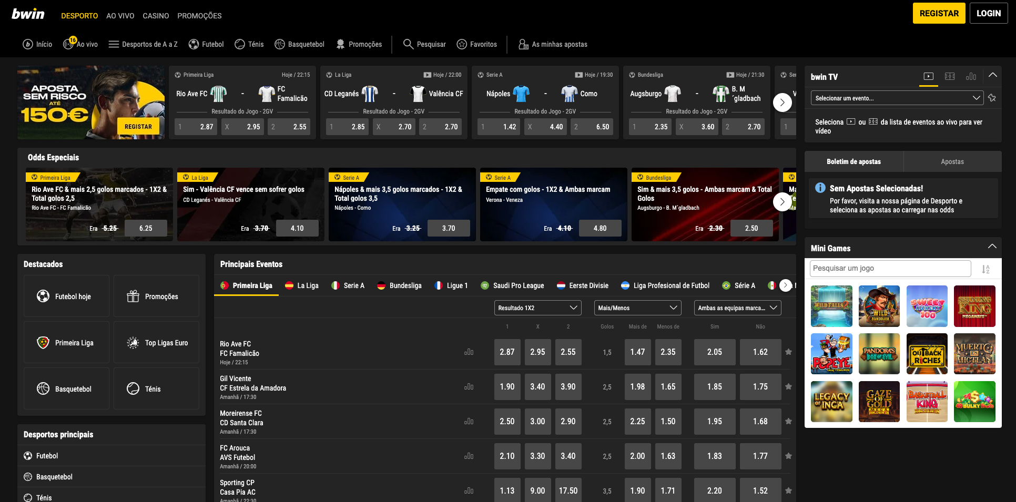Screen dimensions: 1016x502
Task: Click the LOGIN button
Action: coord(989,13)
